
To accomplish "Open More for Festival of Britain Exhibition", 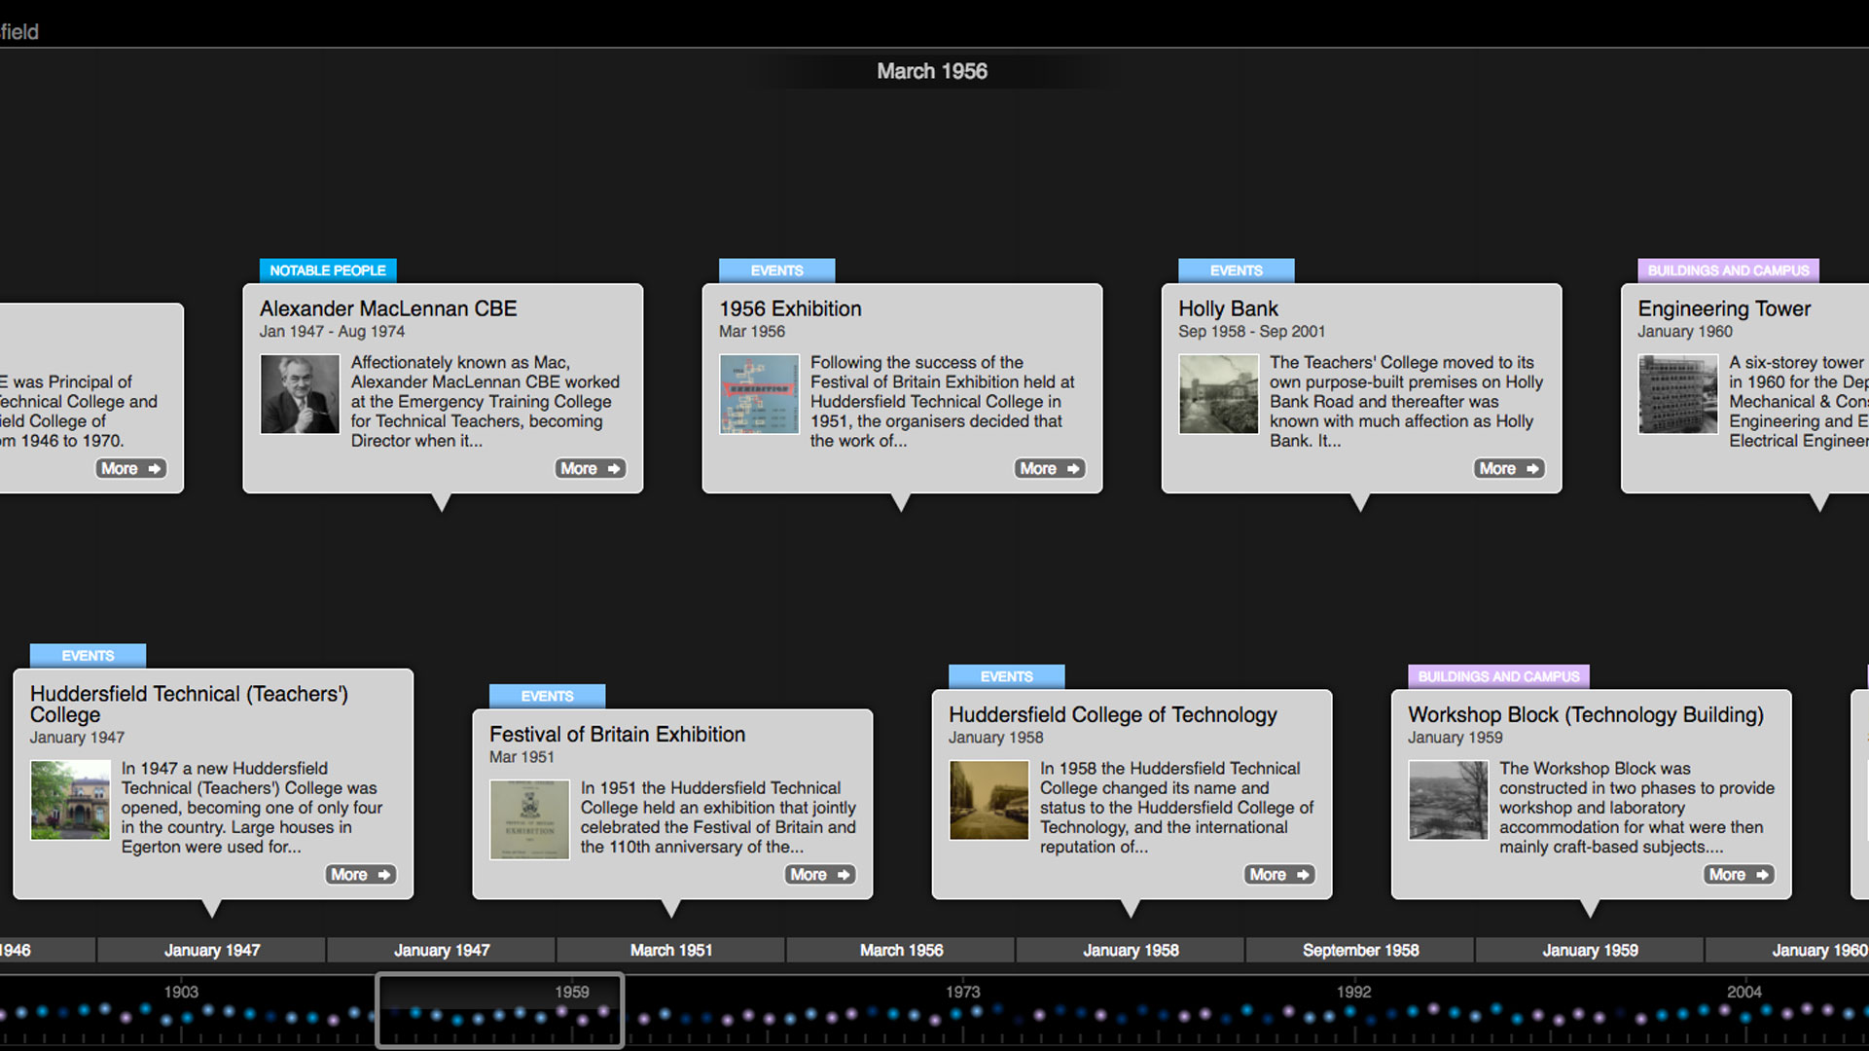I will click(819, 875).
